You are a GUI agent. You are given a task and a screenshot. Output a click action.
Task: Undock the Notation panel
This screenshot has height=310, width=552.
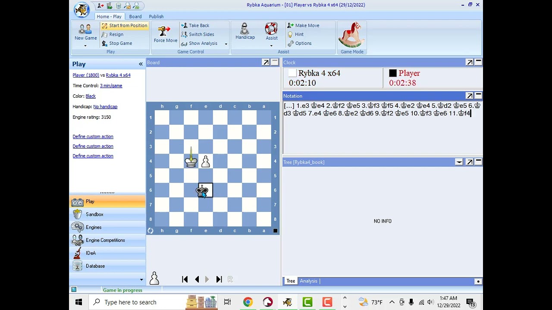[470, 96]
